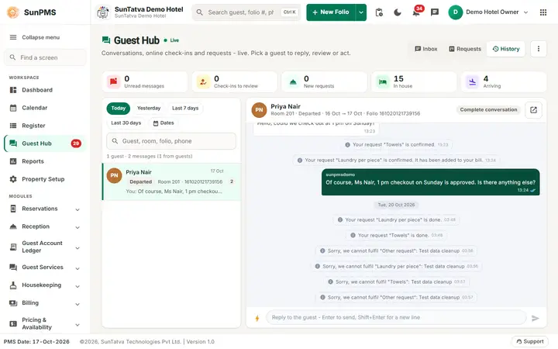Open Priya Nair conversation in list
The image size is (558, 349).
171,181
